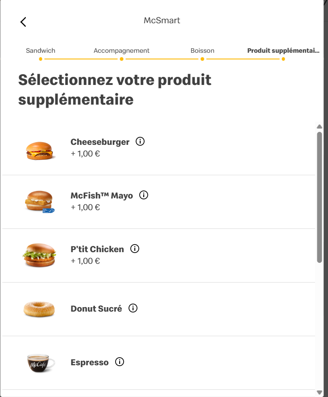Screen dimensions: 328x397
Task: Click the McCafé espresso cup image
Action: tap(40, 363)
